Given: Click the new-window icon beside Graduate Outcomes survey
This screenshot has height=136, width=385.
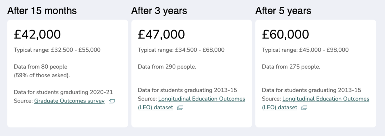Looking at the screenshot, I should click(112, 101).
